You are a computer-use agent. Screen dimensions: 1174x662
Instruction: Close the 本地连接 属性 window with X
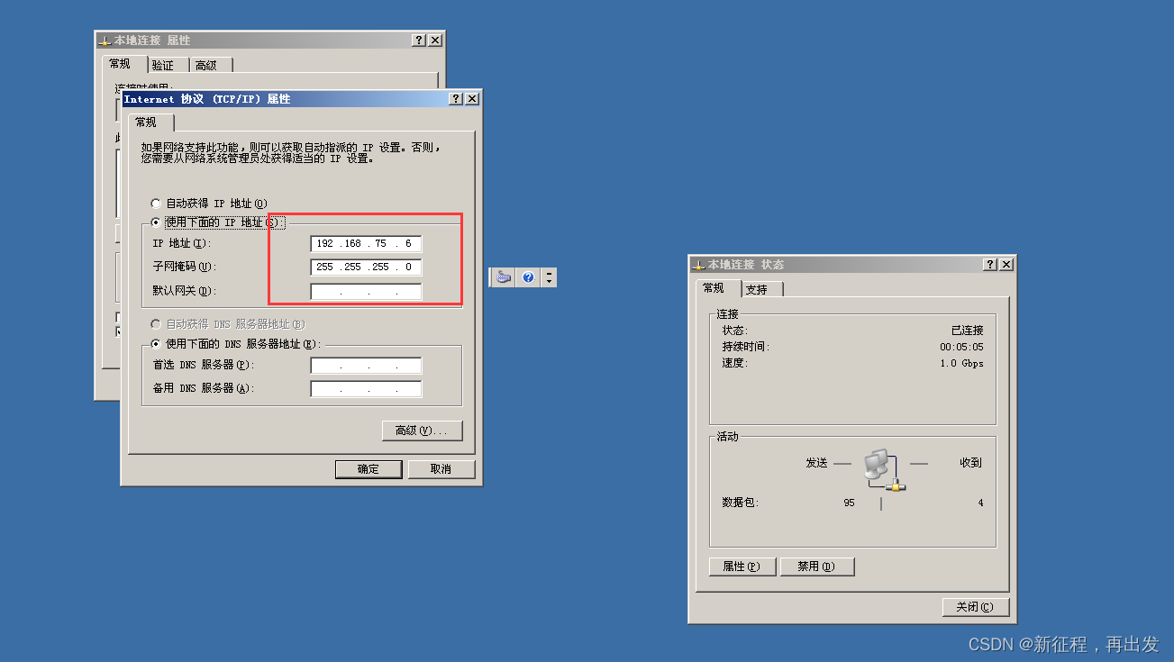pos(435,41)
